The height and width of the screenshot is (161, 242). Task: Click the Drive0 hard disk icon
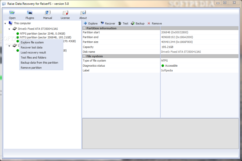15,29
